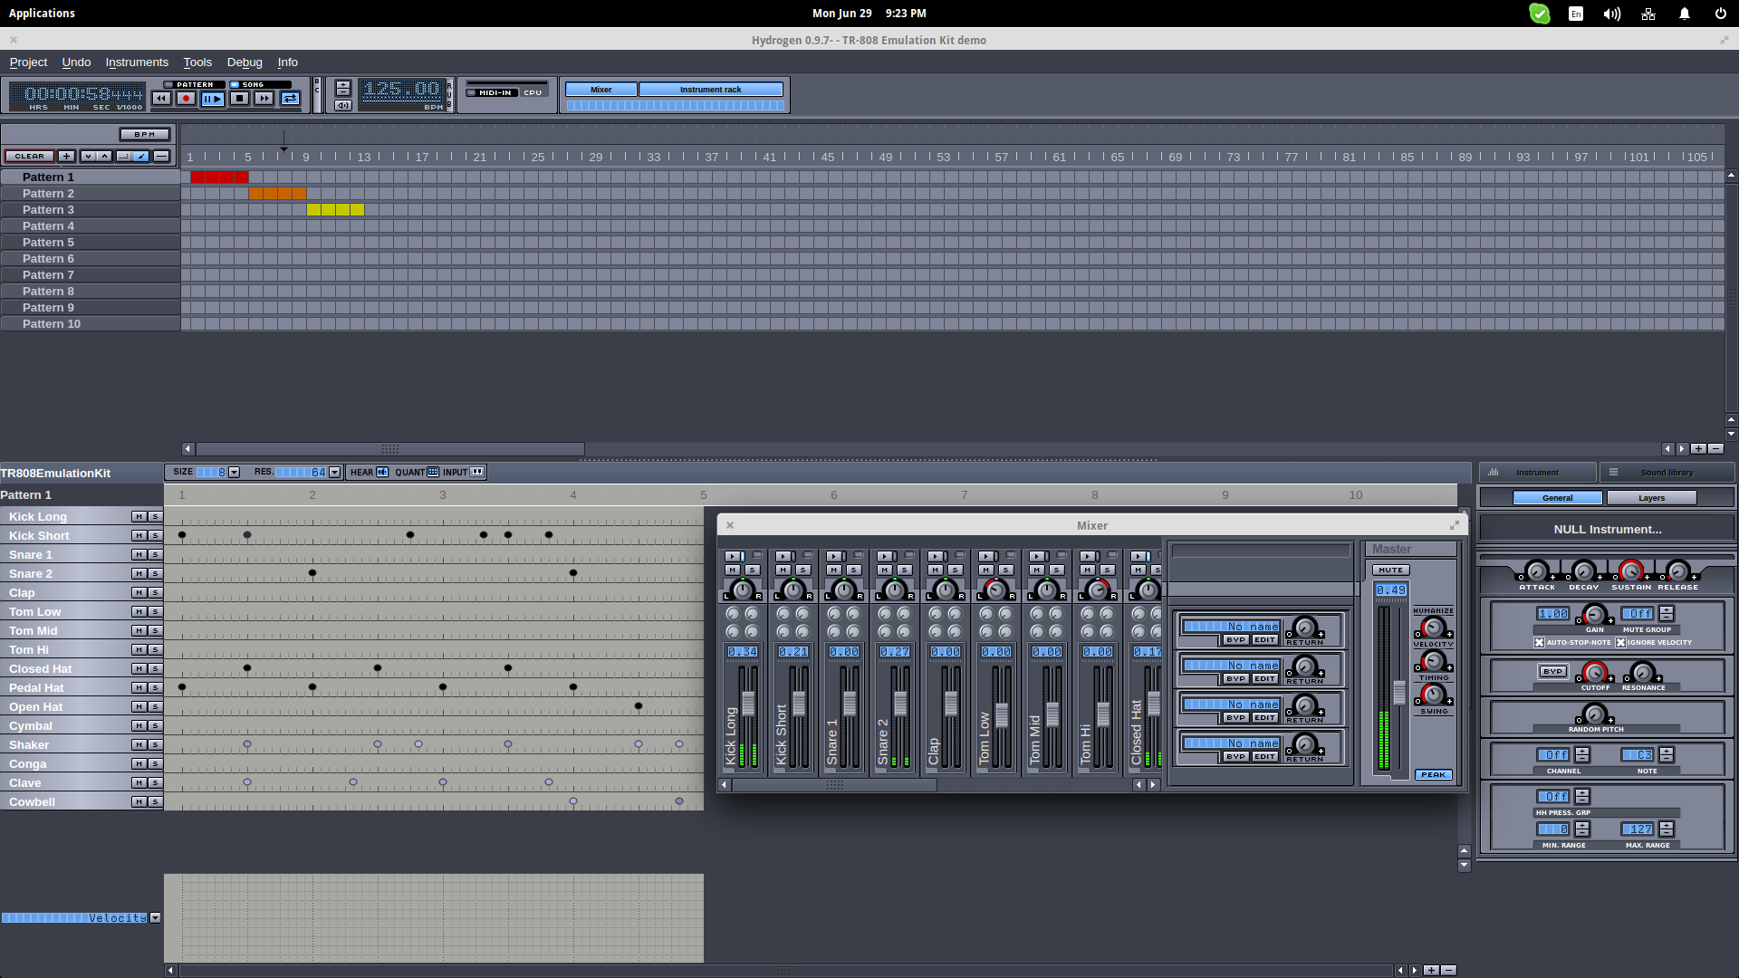Screen dimensions: 1739x978
Task: Click the Instrument rack button
Action: click(709, 90)
